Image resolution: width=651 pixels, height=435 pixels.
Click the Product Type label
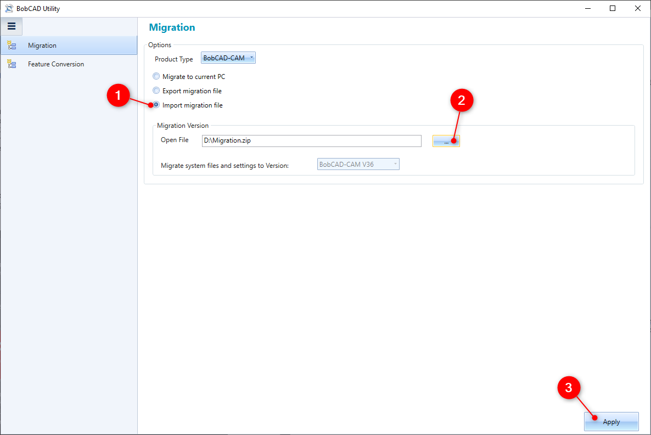click(x=173, y=59)
